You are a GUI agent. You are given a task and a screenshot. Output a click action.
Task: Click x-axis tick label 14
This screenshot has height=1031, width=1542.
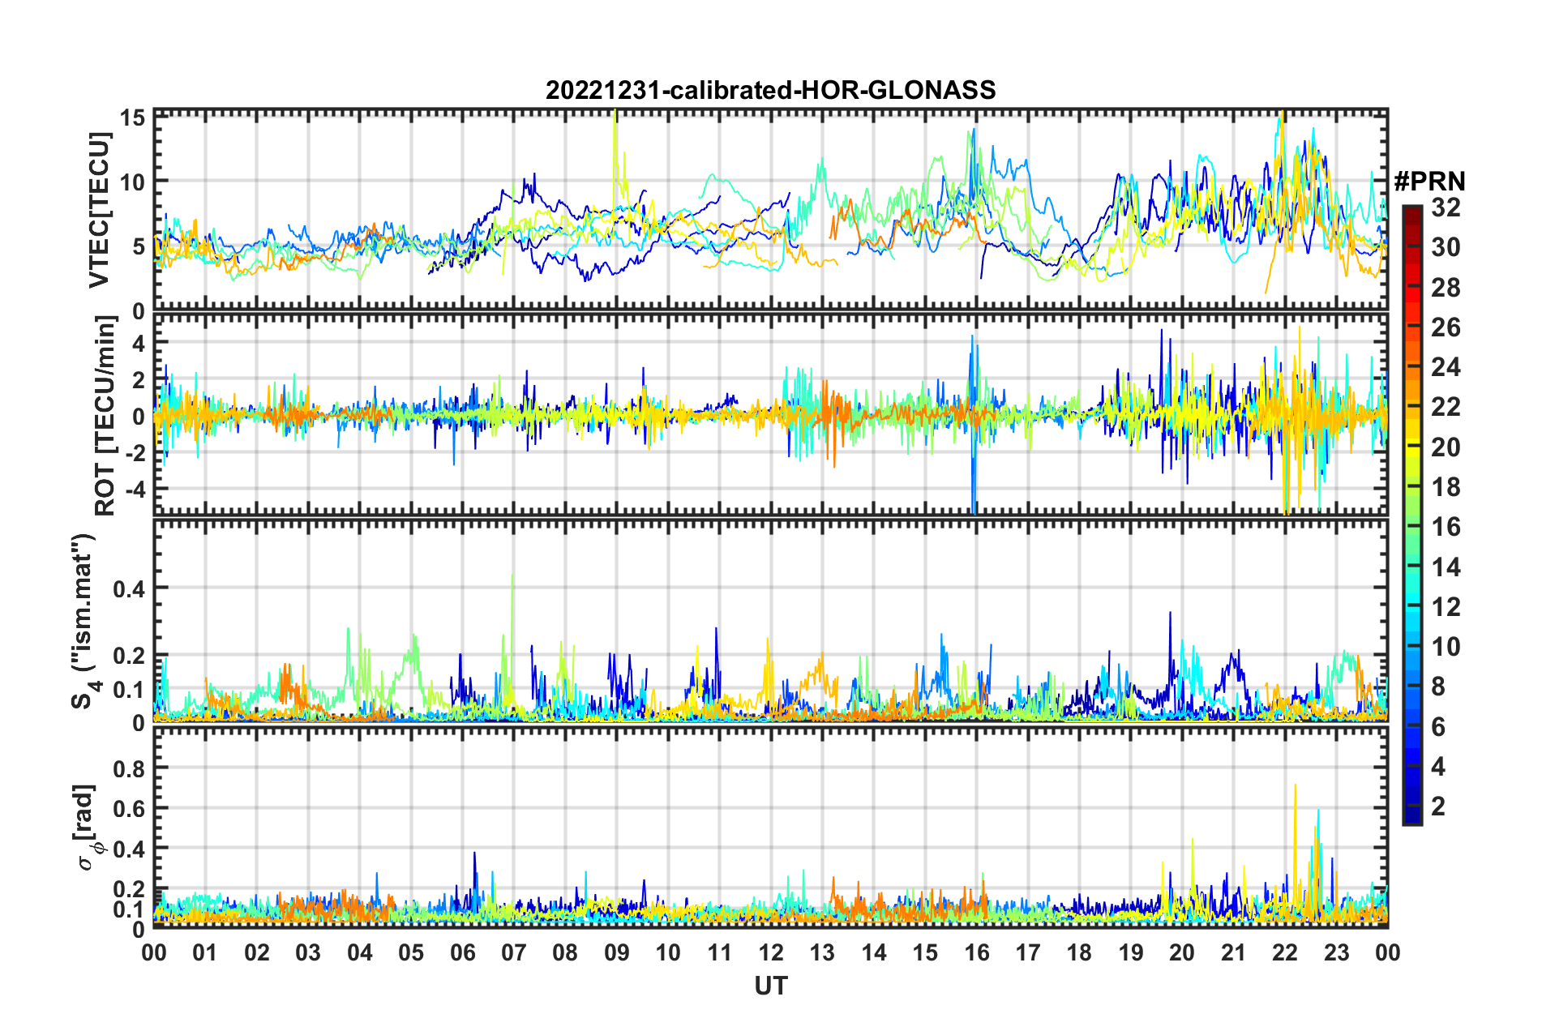pyautogui.click(x=874, y=953)
